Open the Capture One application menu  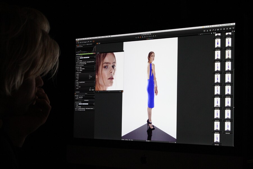click(x=81, y=39)
